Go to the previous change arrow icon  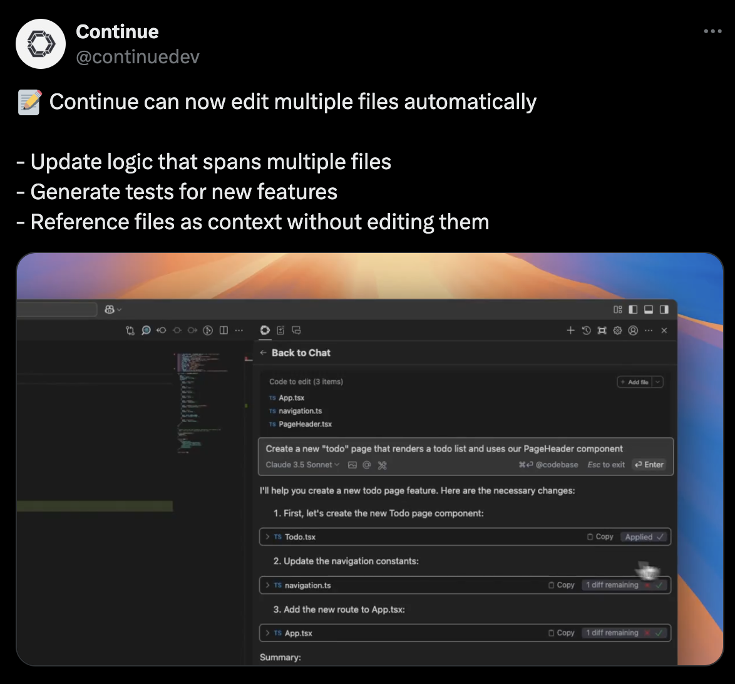[x=162, y=330]
